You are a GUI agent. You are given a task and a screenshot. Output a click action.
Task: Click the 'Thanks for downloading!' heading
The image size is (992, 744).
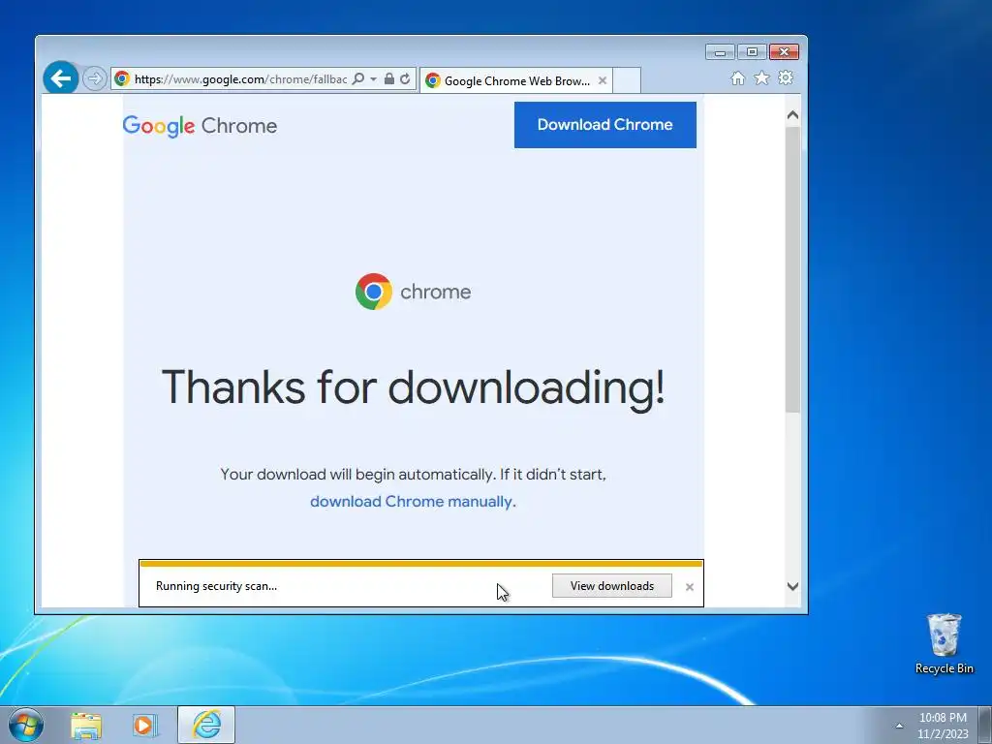pos(413,387)
